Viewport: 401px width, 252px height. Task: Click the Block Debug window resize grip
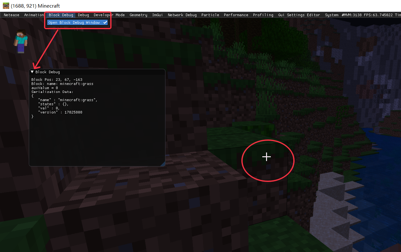pyautogui.click(x=163, y=164)
